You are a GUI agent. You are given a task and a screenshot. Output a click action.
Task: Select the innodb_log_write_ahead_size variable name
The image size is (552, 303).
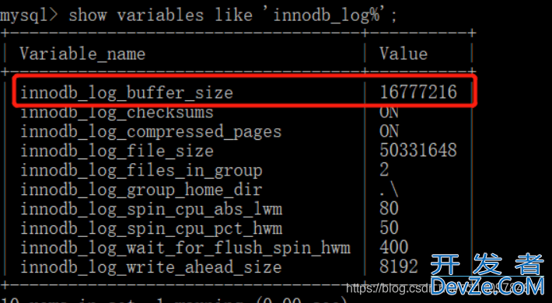pos(151,267)
